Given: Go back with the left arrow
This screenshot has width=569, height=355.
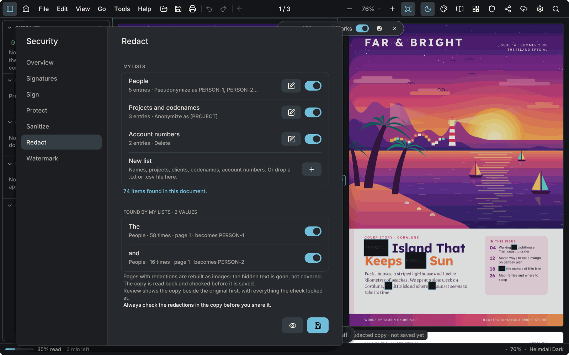Looking at the screenshot, I should pos(240,9).
